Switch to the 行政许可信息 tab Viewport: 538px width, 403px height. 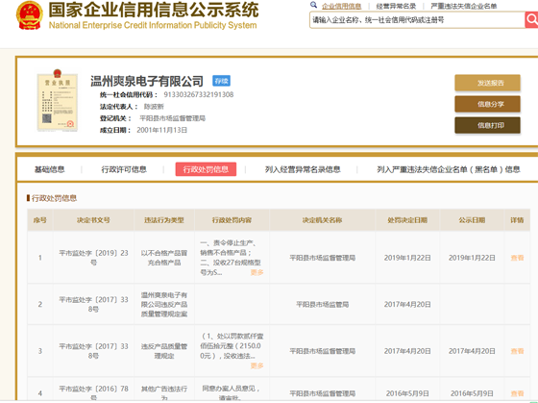[124, 169]
